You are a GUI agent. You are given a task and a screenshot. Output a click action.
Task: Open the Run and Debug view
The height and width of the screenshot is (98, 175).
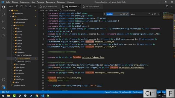click(3, 29)
